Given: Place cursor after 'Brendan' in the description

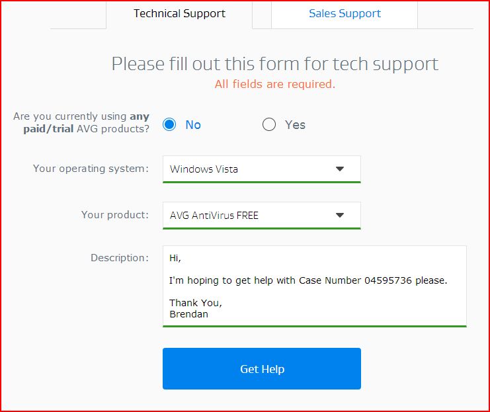Looking at the screenshot, I should [209, 314].
